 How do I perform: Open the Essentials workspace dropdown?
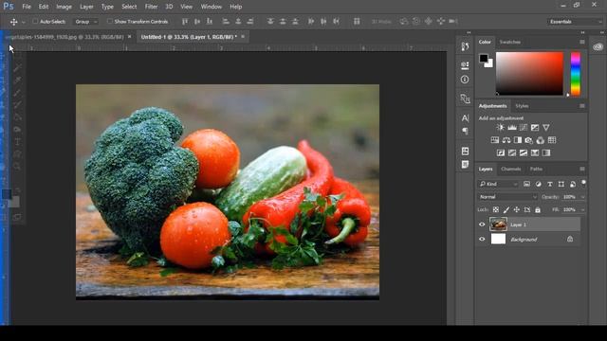pyautogui.click(x=576, y=22)
